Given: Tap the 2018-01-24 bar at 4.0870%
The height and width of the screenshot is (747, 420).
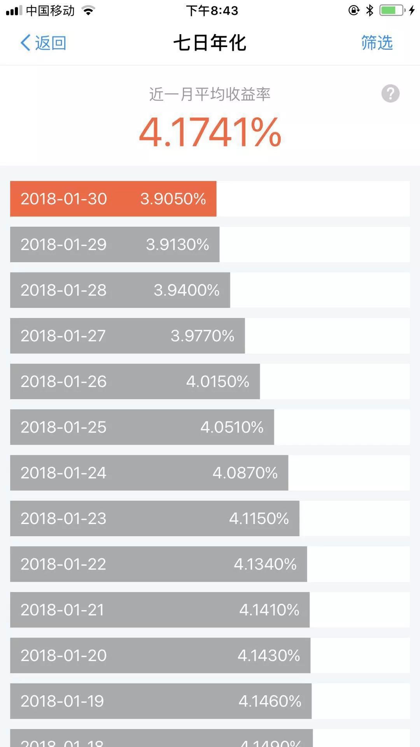Looking at the screenshot, I should [x=149, y=473].
